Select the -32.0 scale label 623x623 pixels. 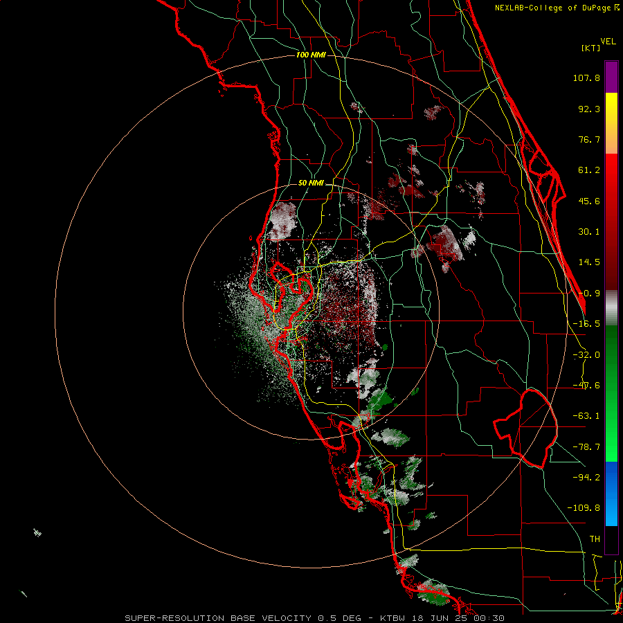tap(586, 355)
